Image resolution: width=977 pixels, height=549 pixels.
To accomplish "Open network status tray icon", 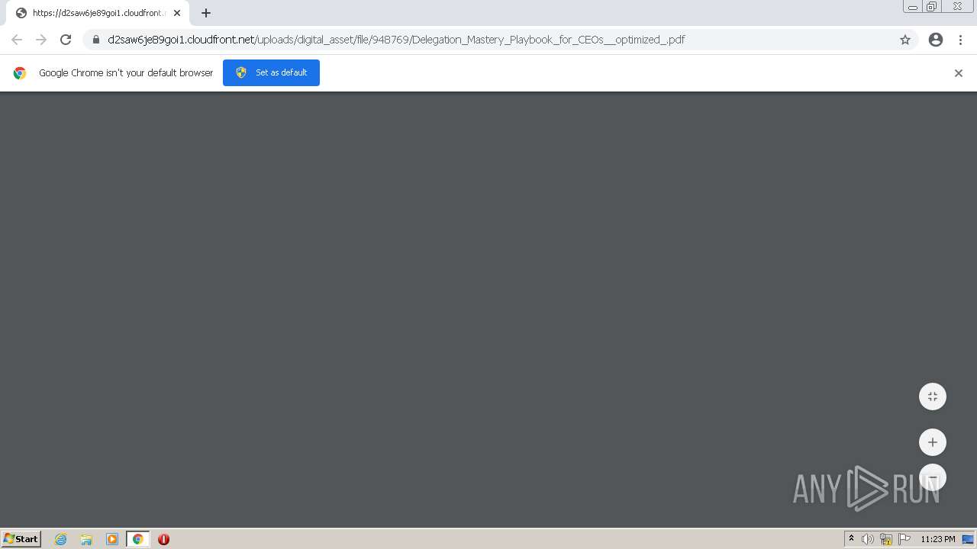I will (x=886, y=539).
